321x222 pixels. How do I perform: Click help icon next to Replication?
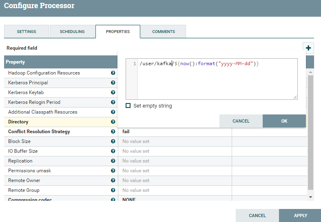[x=113, y=161]
